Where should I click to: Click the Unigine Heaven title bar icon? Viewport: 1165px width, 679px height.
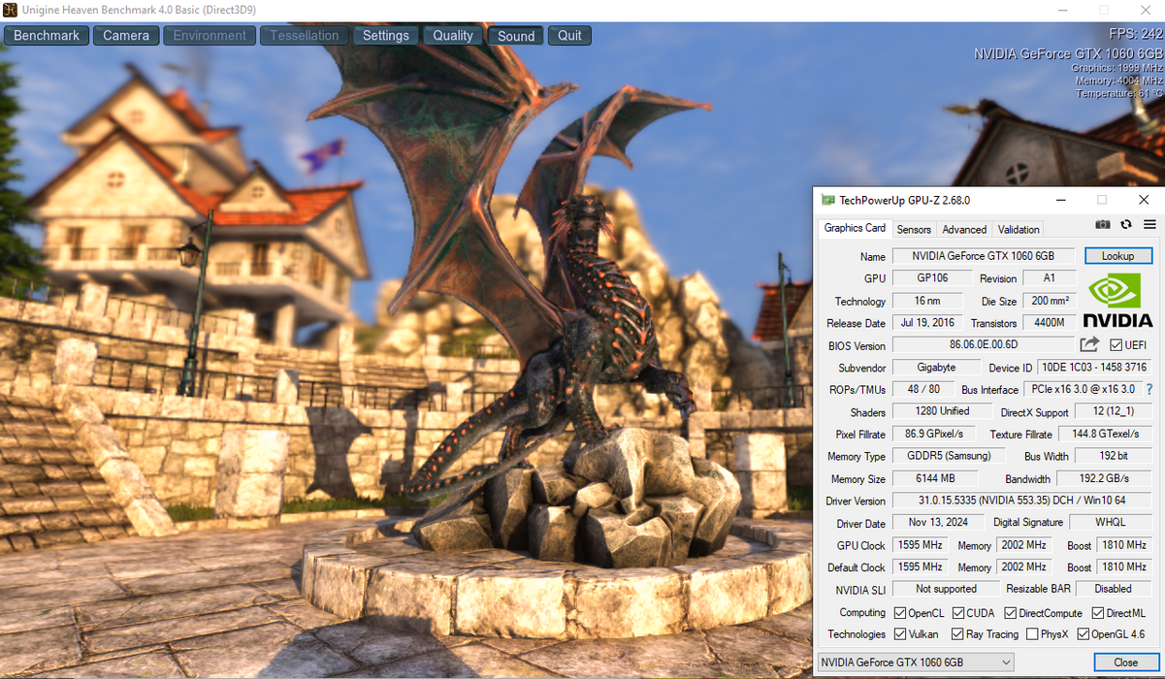[10, 10]
